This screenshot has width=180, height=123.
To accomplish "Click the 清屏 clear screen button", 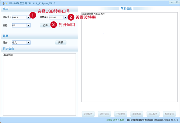I will pyautogui.click(x=61, y=43).
